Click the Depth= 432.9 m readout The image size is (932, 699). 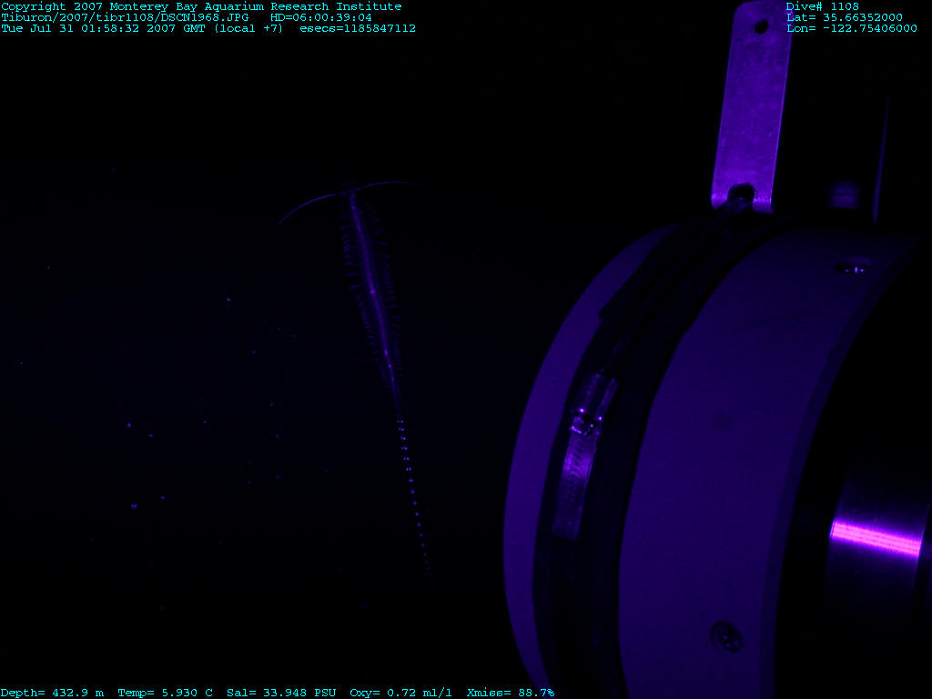click(52, 693)
